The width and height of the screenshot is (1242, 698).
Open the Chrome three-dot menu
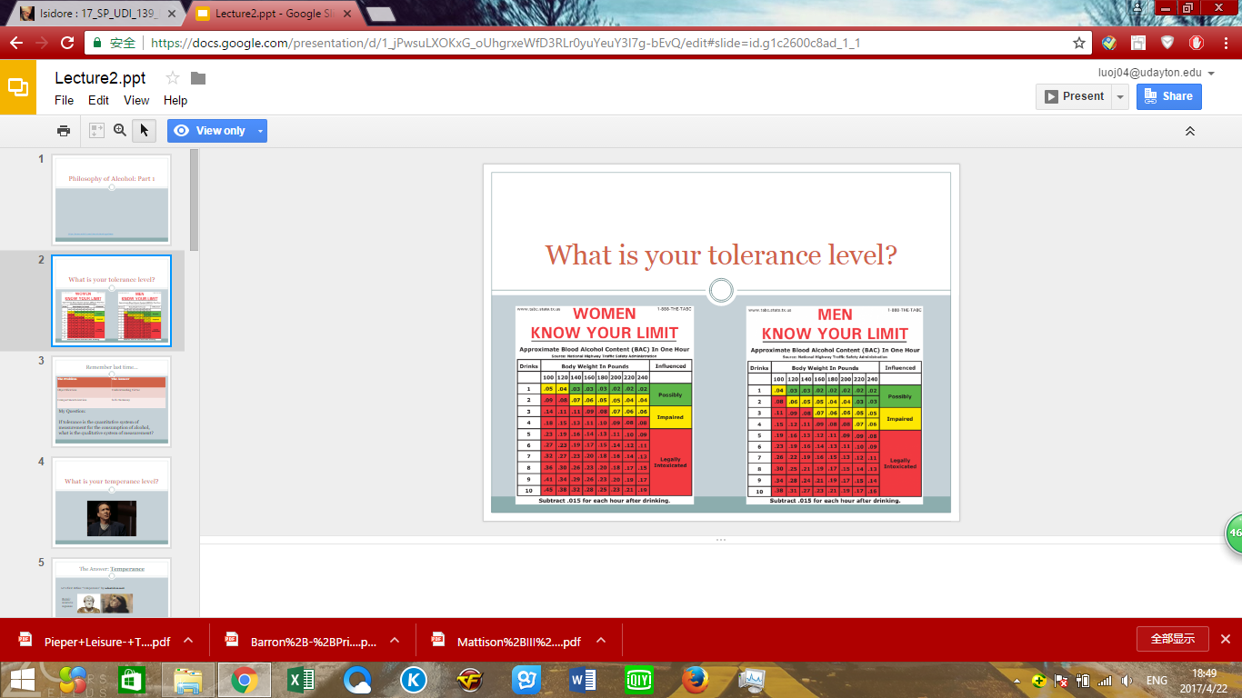click(x=1225, y=43)
